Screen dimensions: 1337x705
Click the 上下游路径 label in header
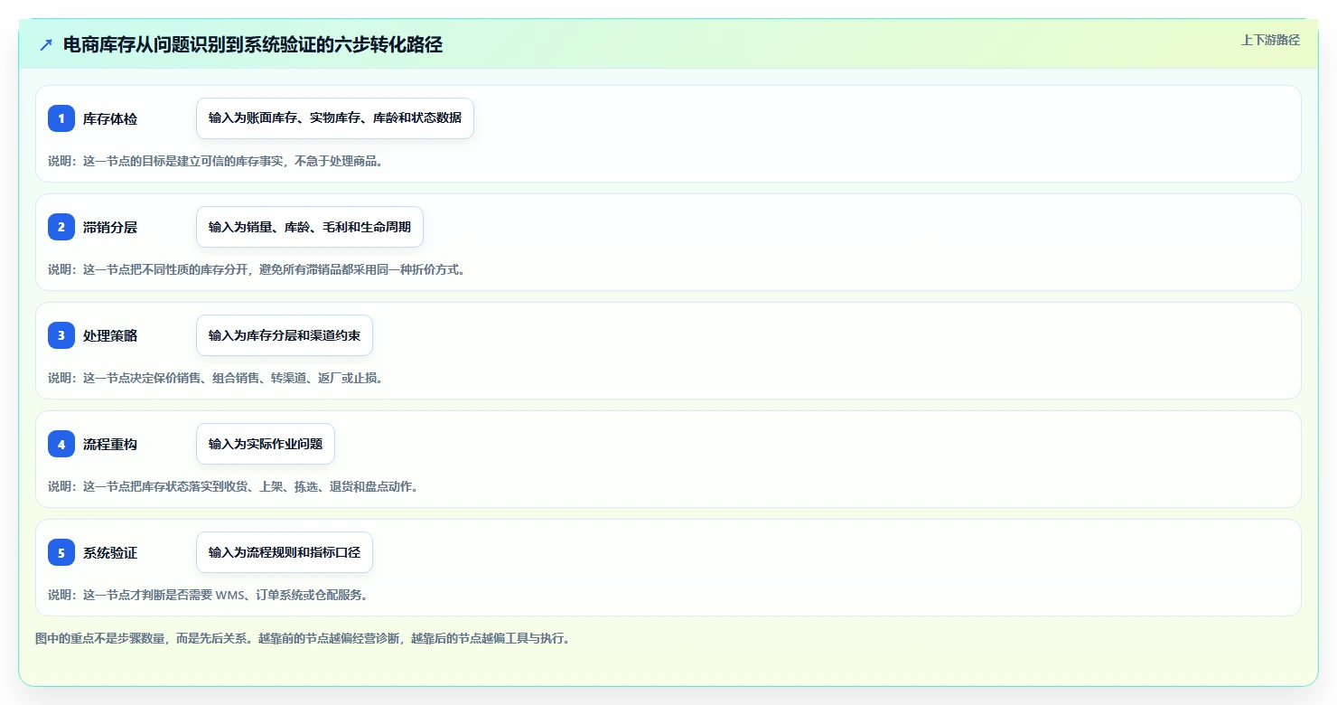[x=1270, y=40]
